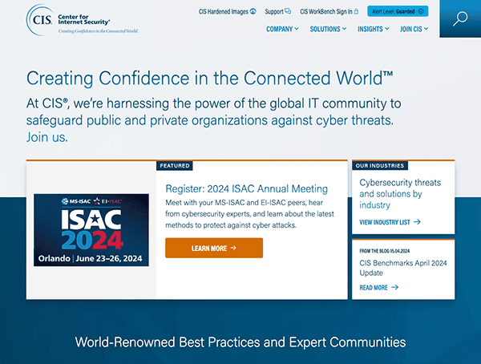Viewport: 481px width, 364px height.
Task: Open the JOIN CIS navigation menu
Action: coord(414,29)
